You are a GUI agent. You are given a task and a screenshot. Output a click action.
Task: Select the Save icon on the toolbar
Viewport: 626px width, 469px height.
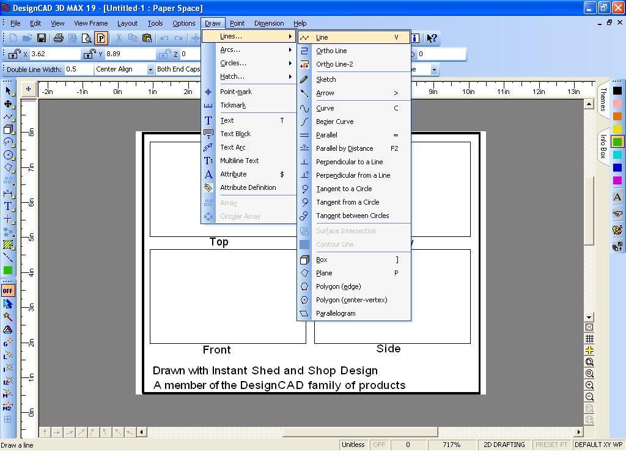42,37
